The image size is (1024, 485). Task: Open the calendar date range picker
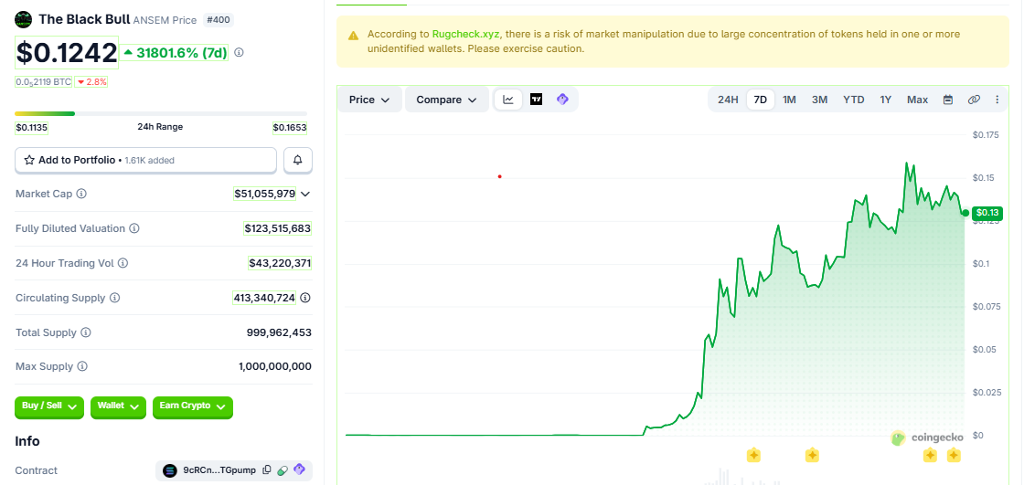point(948,100)
